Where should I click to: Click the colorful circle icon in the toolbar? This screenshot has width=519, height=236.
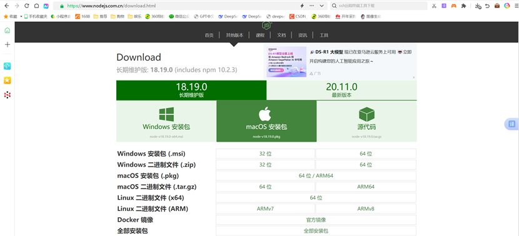click(x=507, y=6)
